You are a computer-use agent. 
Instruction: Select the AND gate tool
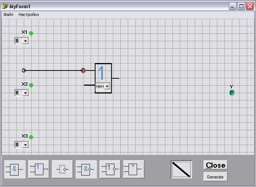tap(15, 169)
